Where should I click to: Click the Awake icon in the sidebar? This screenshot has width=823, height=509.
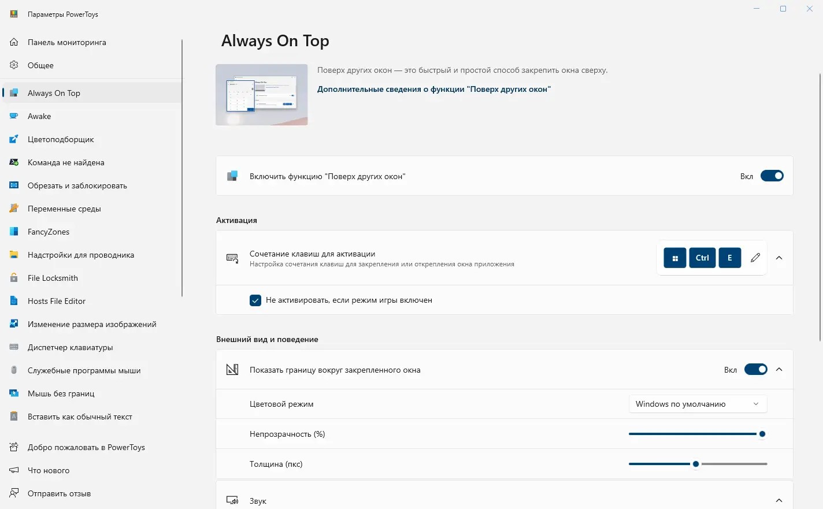[x=14, y=116]
